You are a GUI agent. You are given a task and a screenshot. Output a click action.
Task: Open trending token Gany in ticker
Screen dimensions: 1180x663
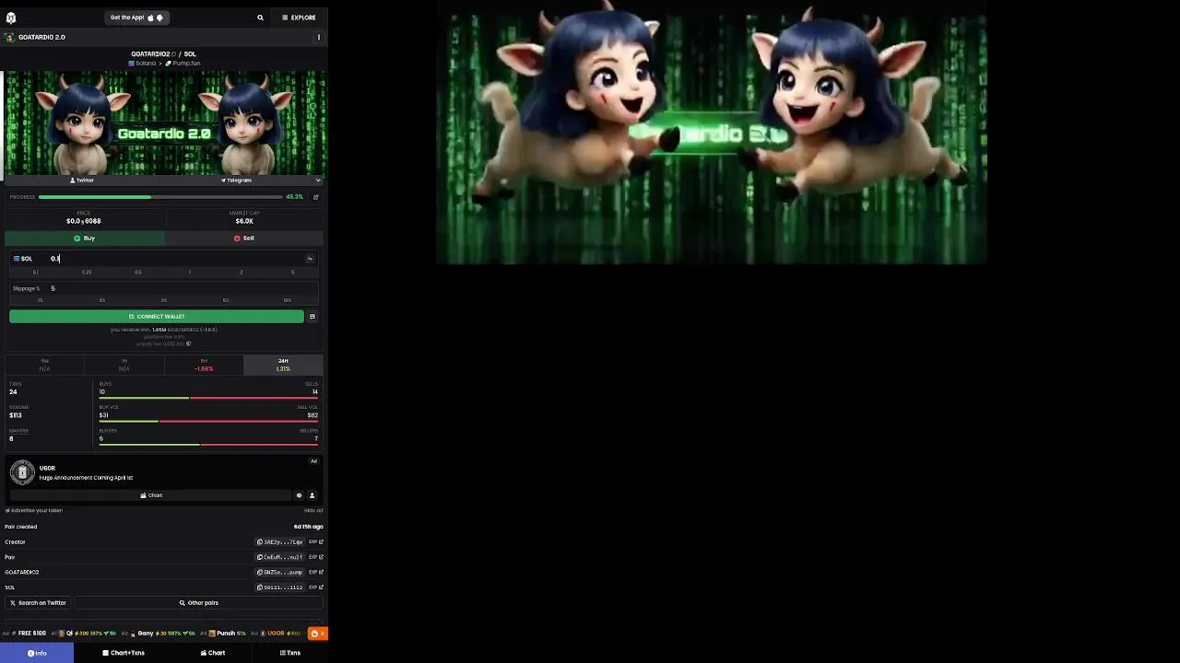pos(159,634)
